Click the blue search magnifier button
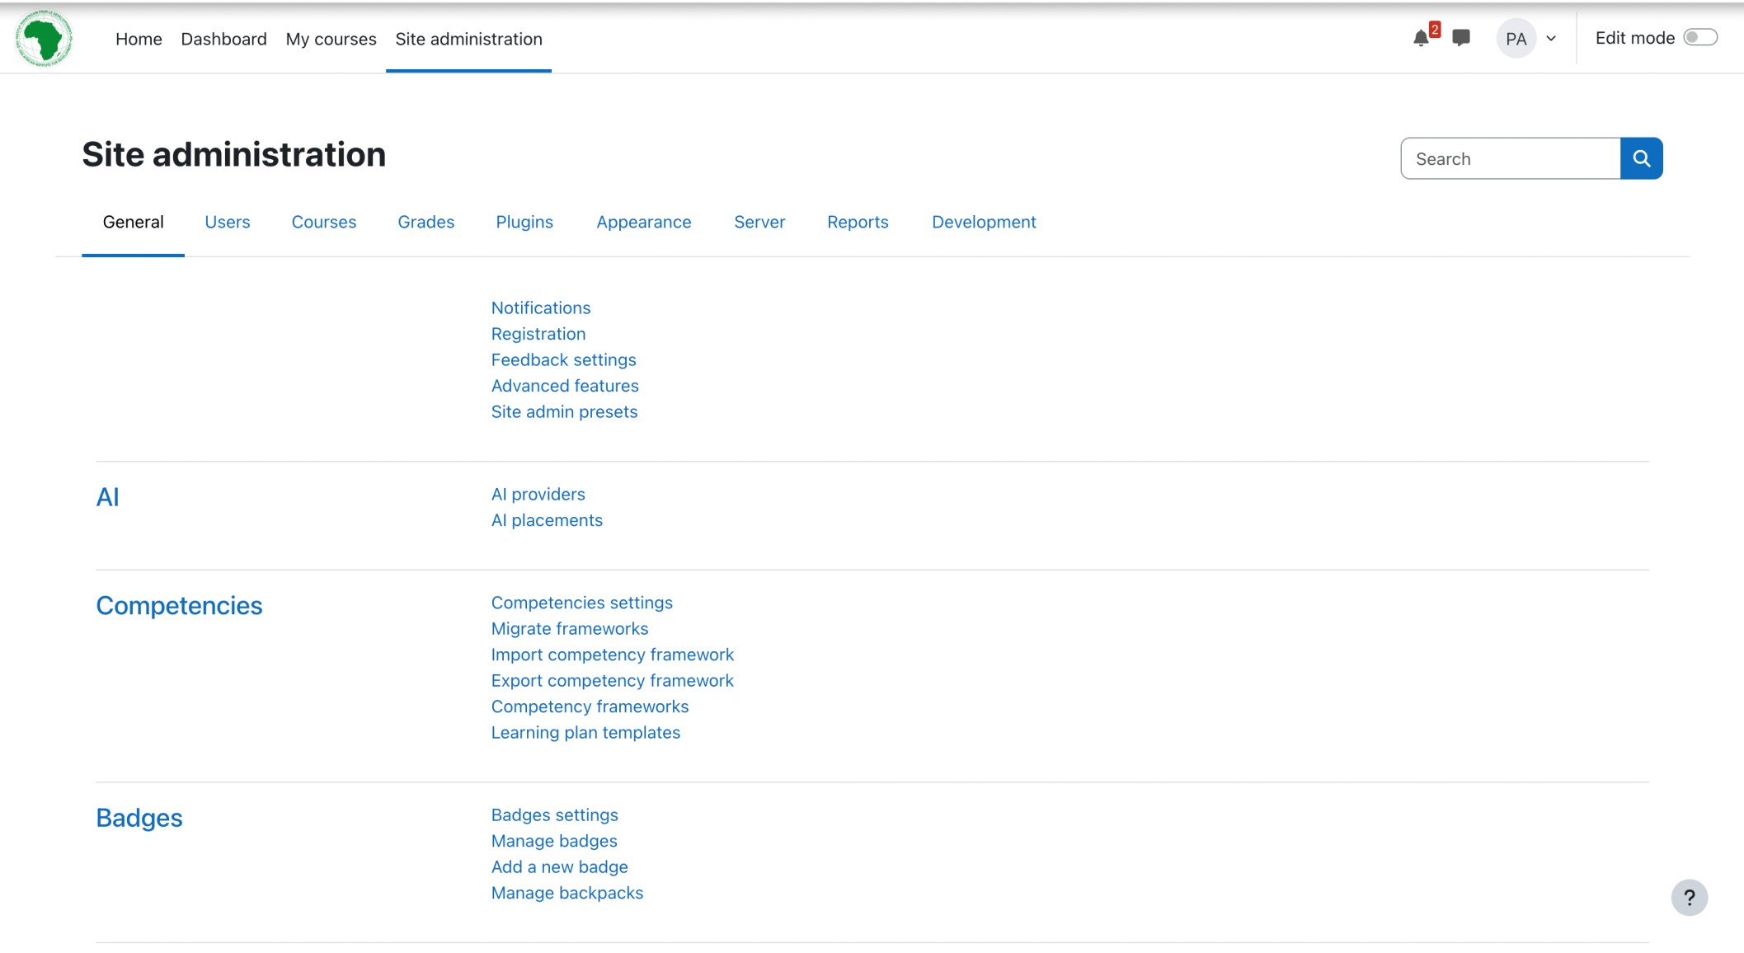Image resolution: width=1744 pixels, height=953 pixels. [1641, 158]
